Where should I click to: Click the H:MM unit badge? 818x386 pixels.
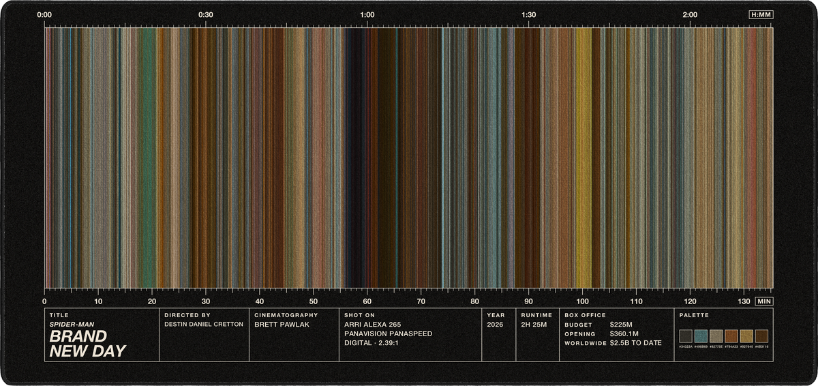coord(761,14)
